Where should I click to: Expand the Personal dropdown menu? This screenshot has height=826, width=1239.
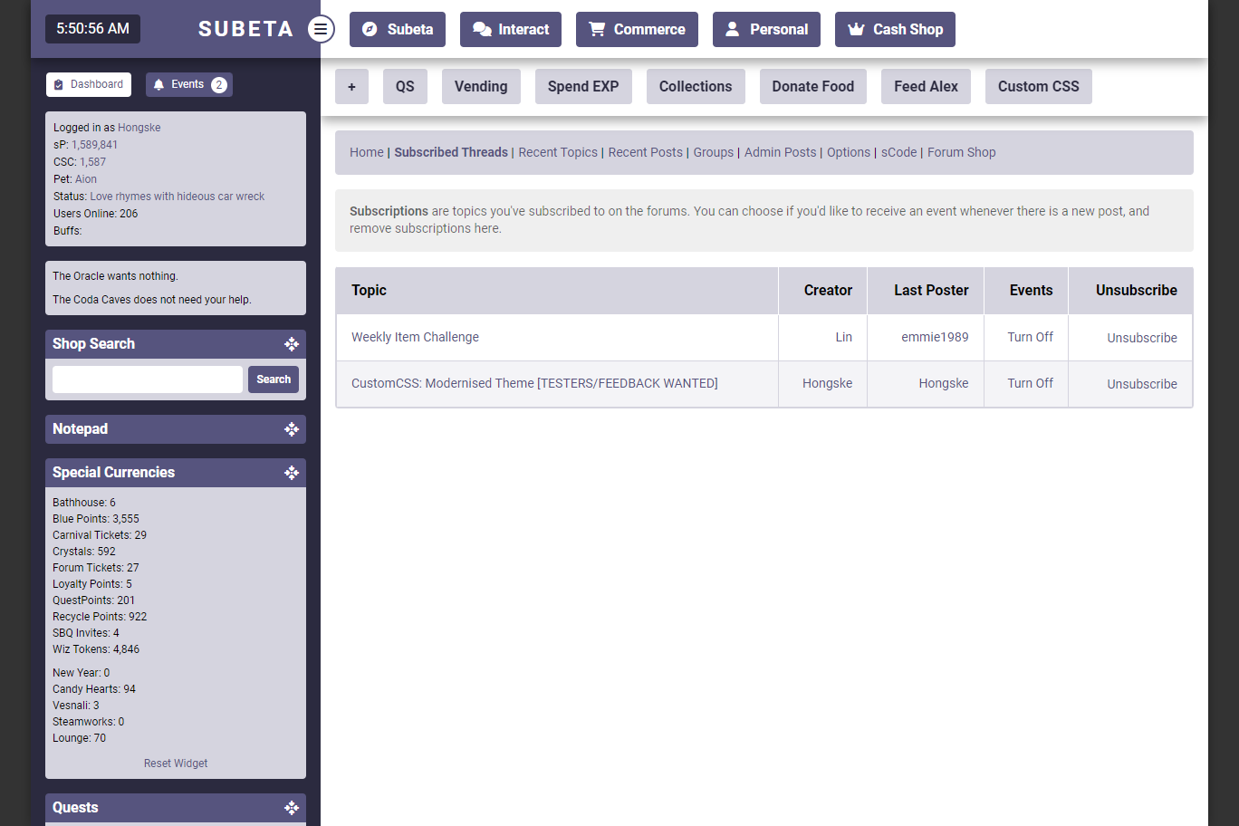pyautogui.click(x=766, y=29)
